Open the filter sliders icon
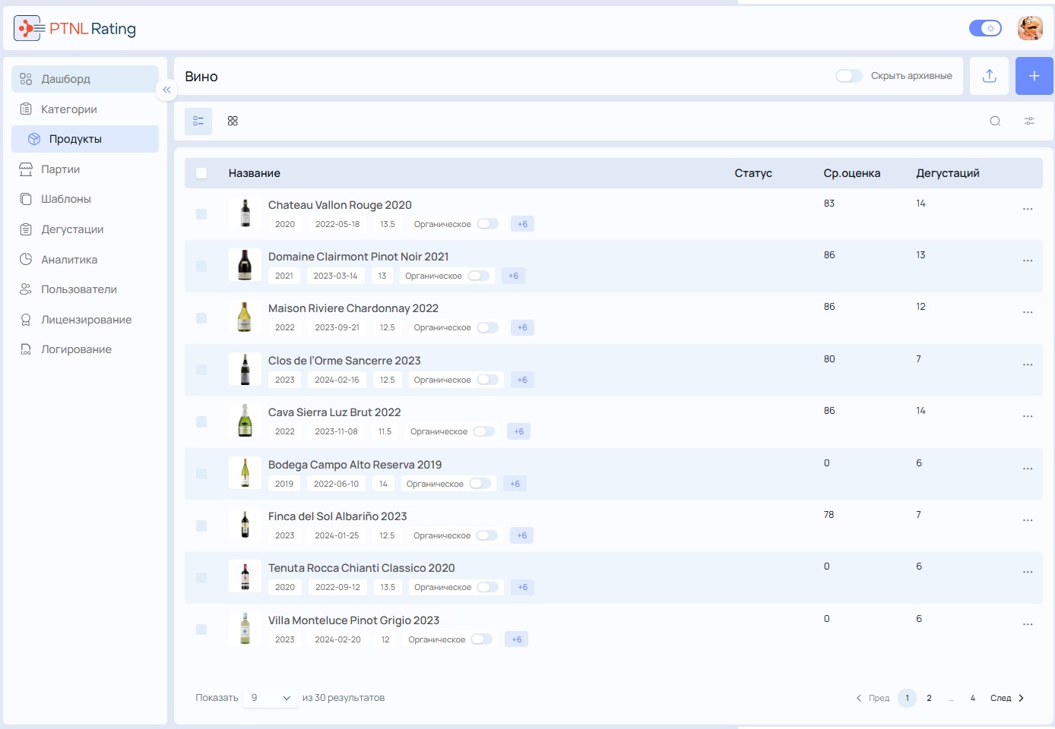Viewport: 1055px width, 729px height. (1029, 121)
